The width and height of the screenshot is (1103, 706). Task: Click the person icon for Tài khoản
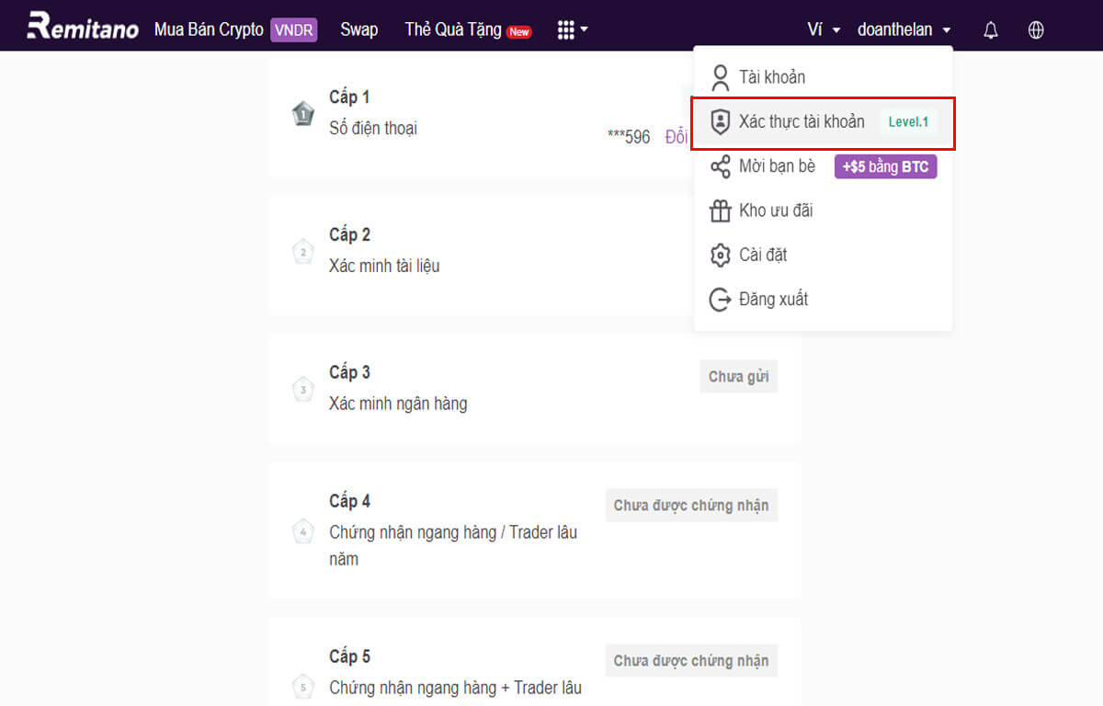point(721,77)
